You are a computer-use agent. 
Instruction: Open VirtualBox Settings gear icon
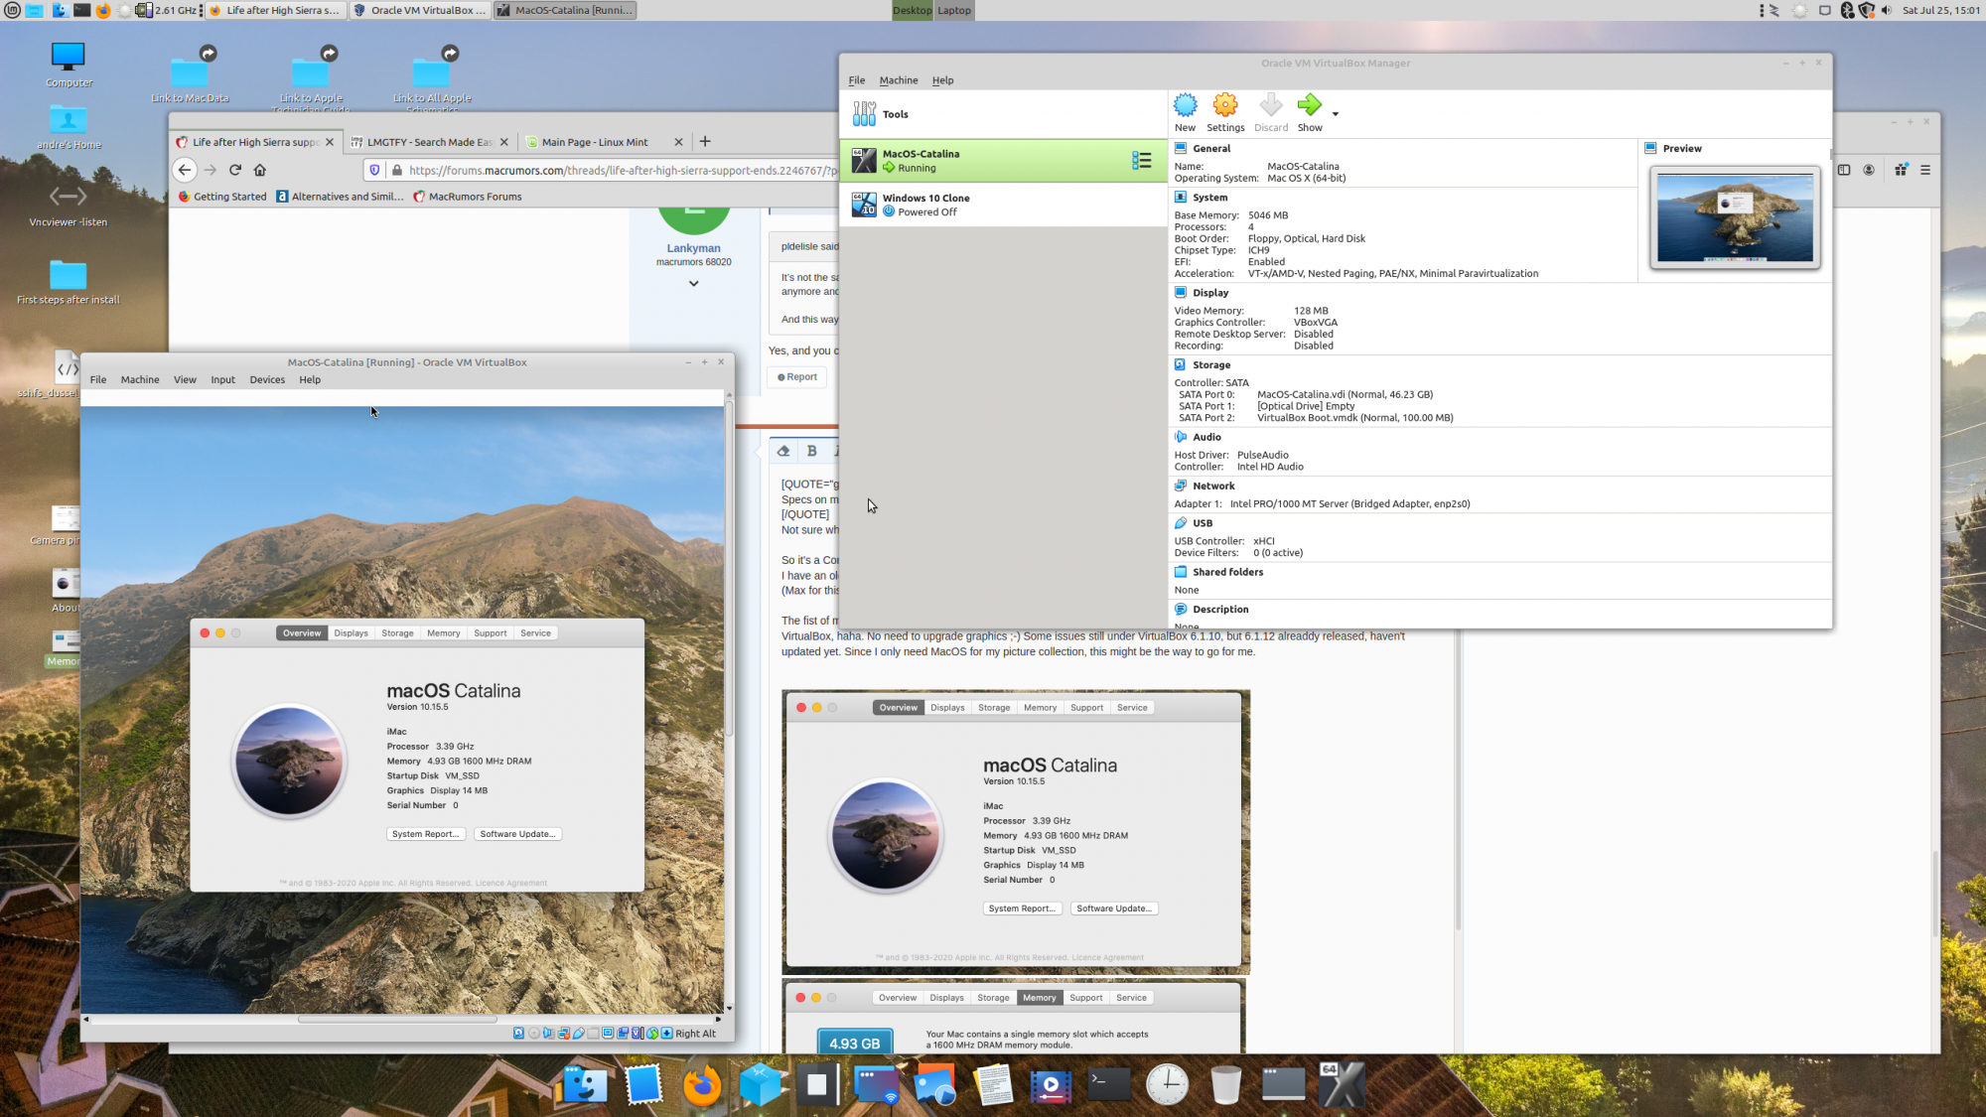[x=1224, y=106]
